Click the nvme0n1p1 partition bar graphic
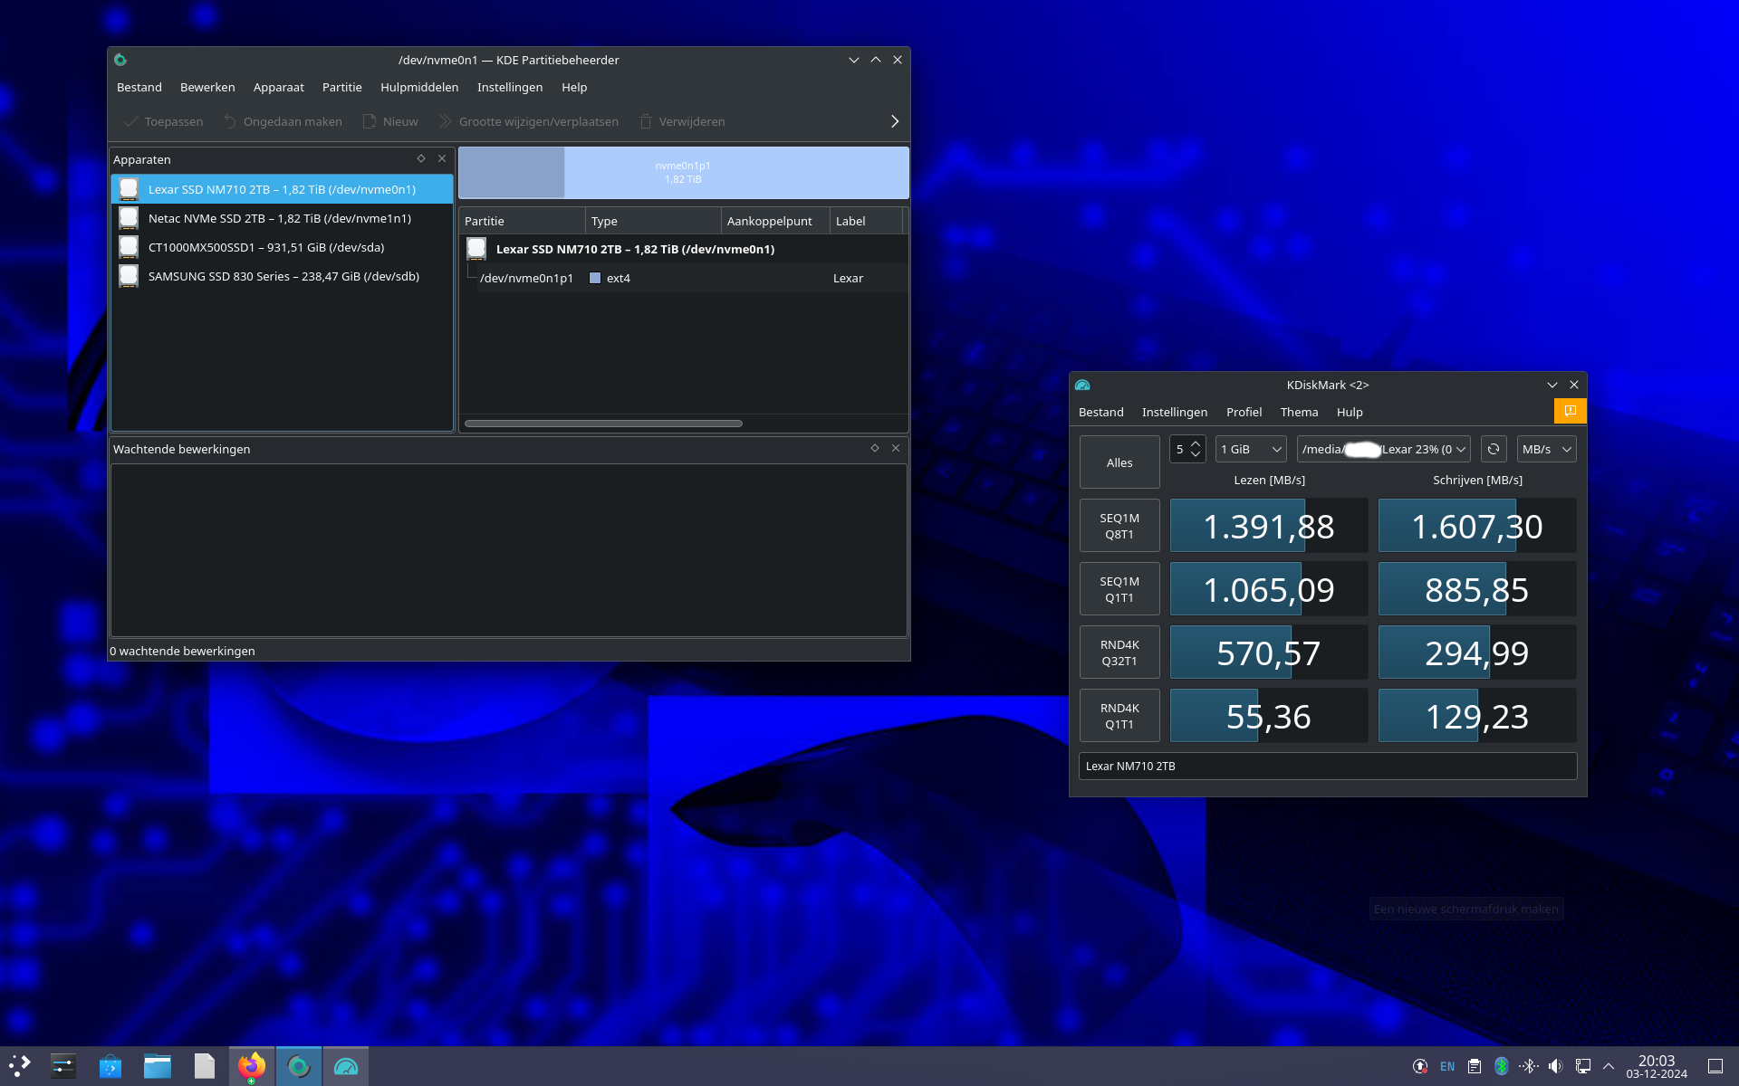 point(683,172)
